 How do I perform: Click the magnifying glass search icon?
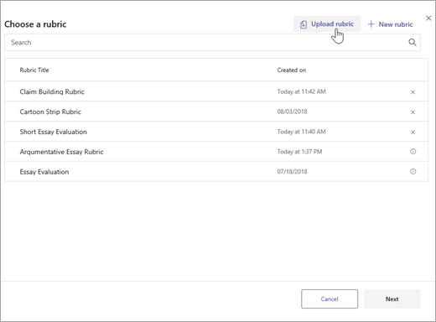[413, 43]
